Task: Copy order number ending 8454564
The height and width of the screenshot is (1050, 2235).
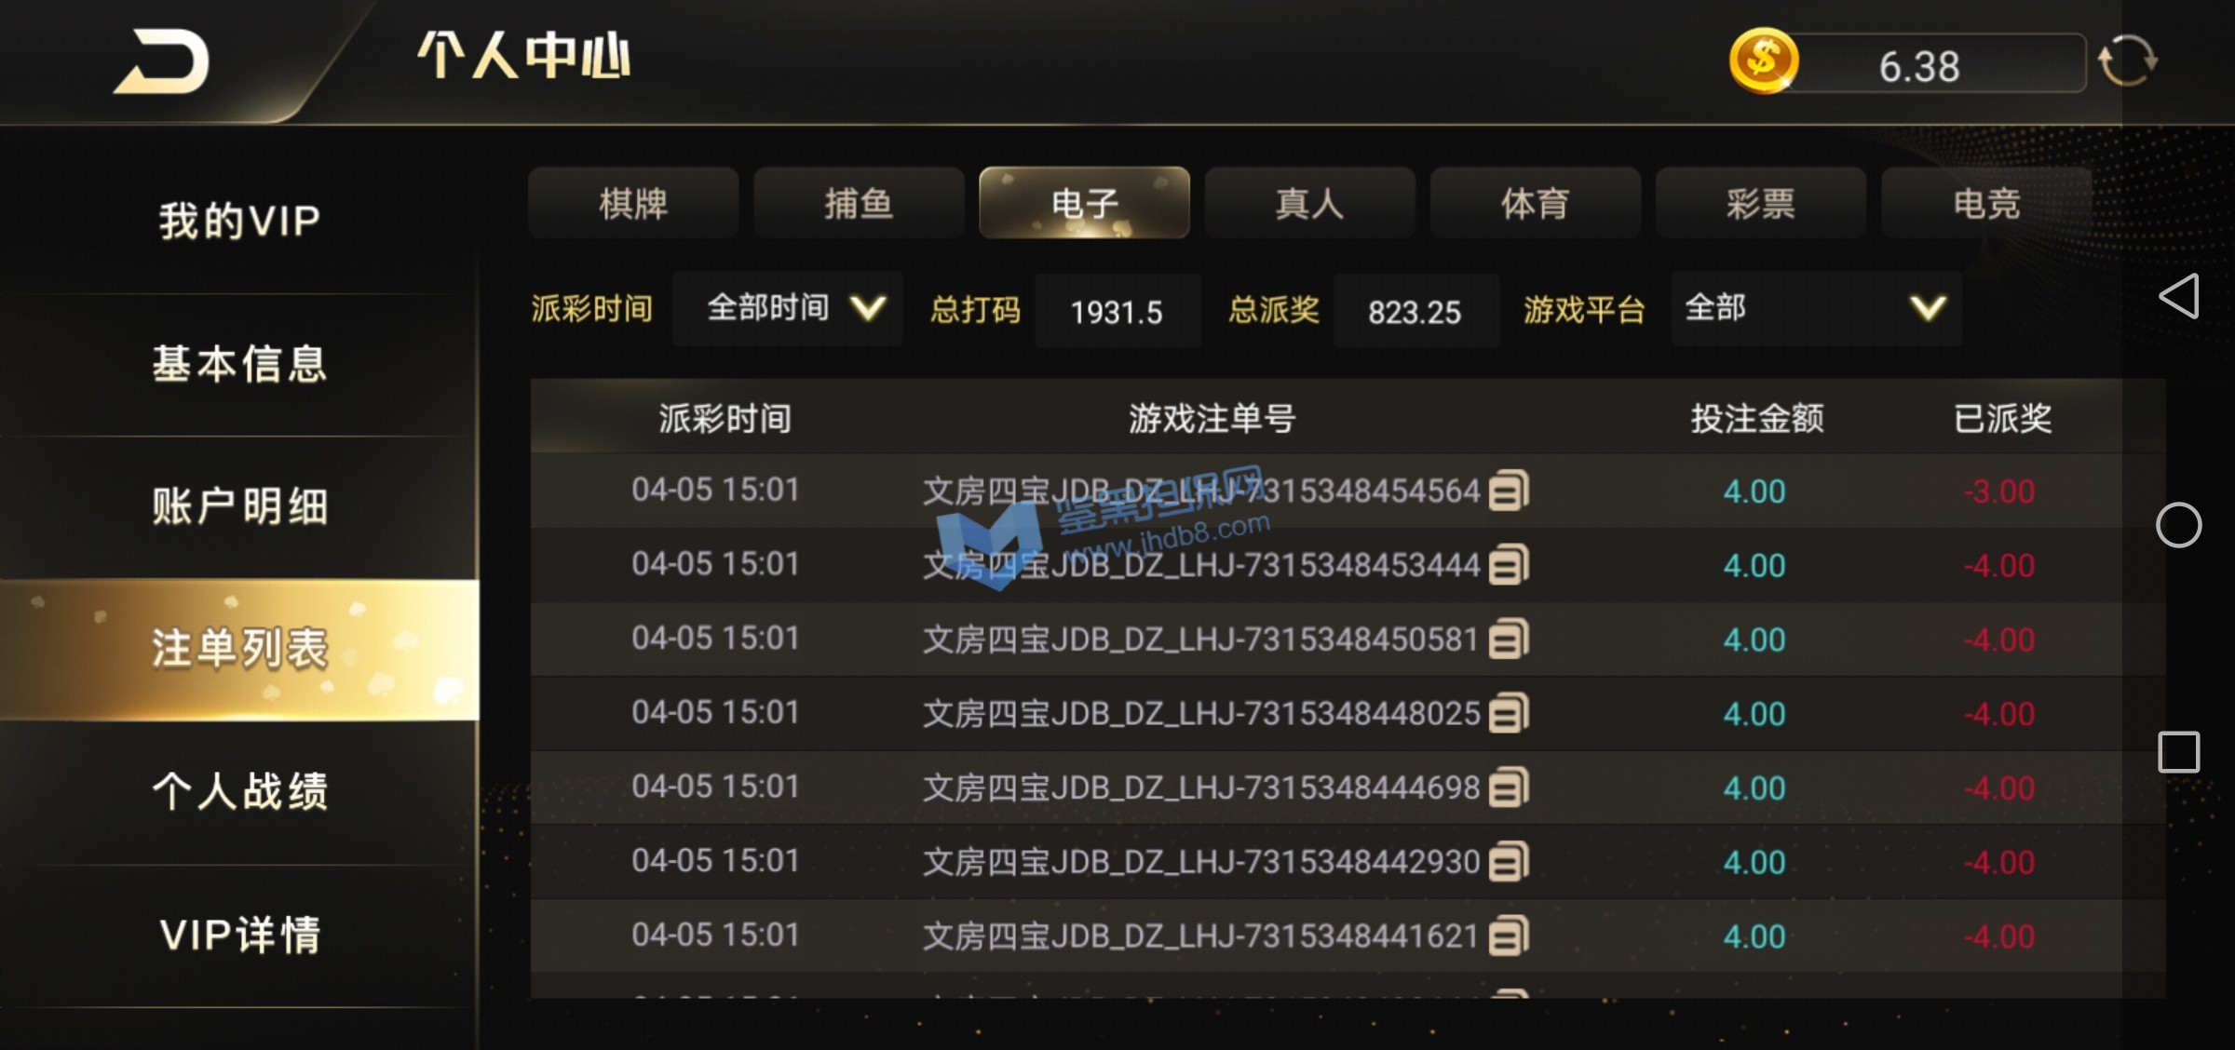Action: point(1509,491)
